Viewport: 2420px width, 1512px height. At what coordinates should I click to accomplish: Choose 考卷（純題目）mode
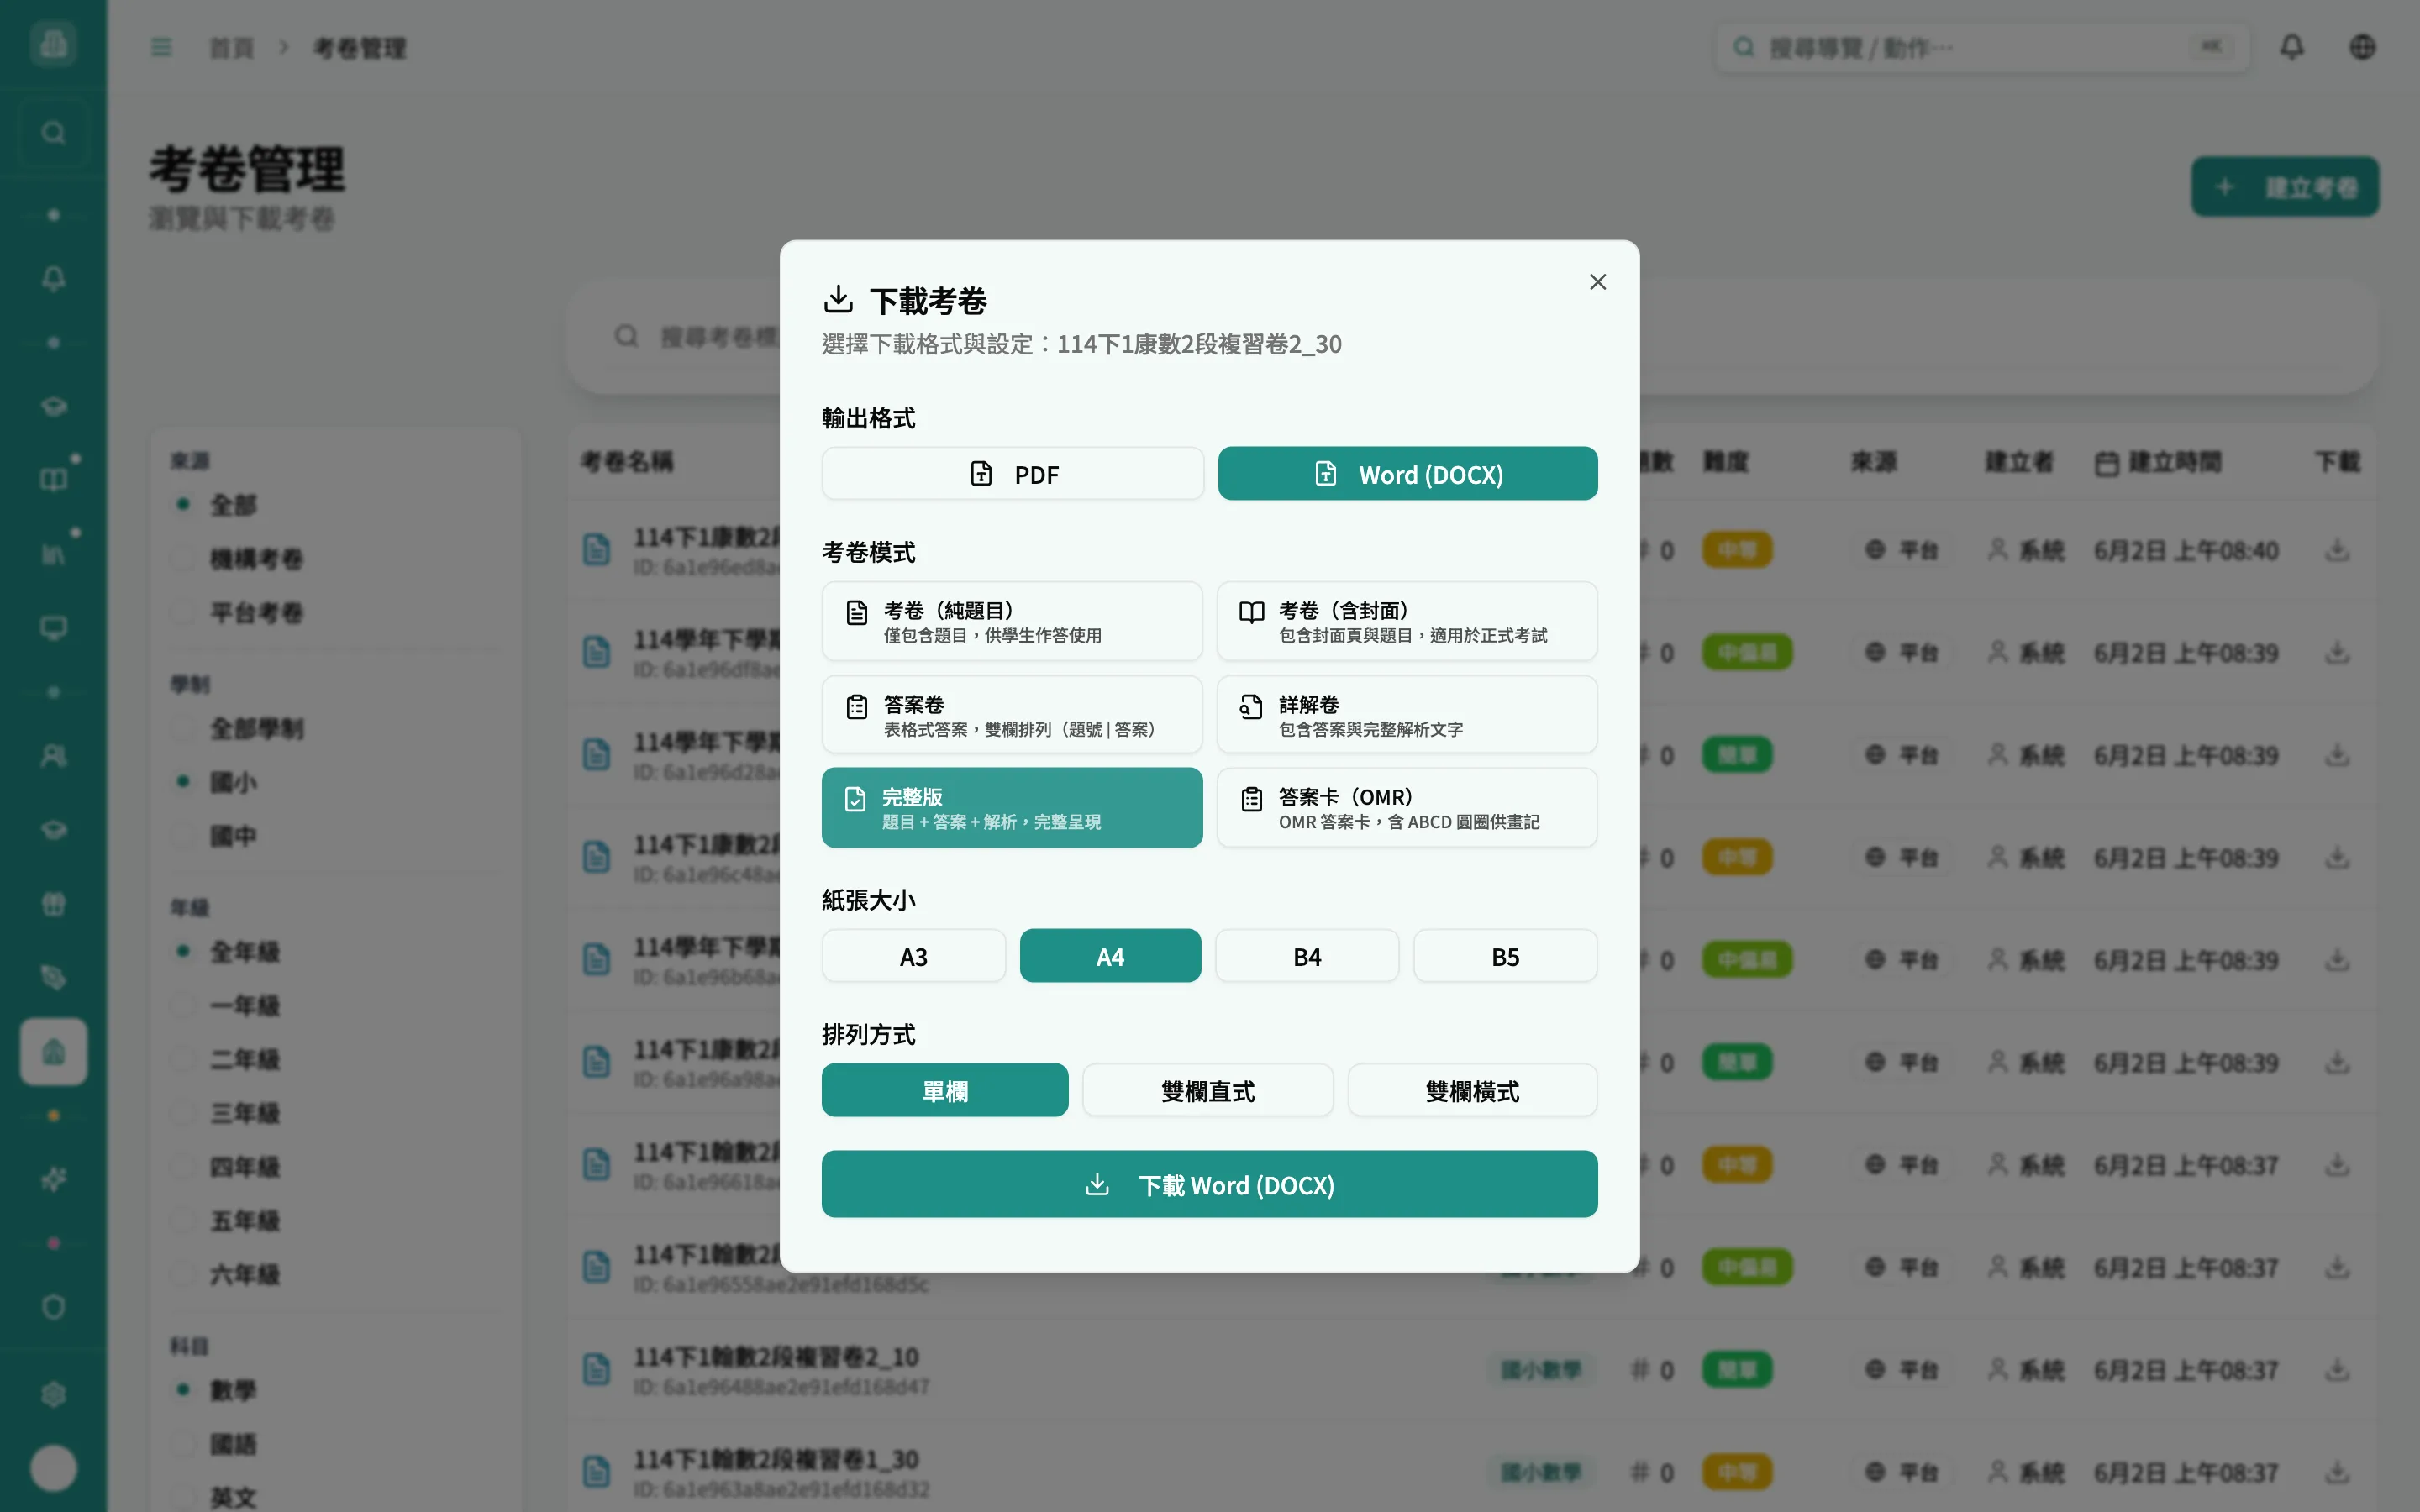pyautogui.click(x=1012, y=621)
